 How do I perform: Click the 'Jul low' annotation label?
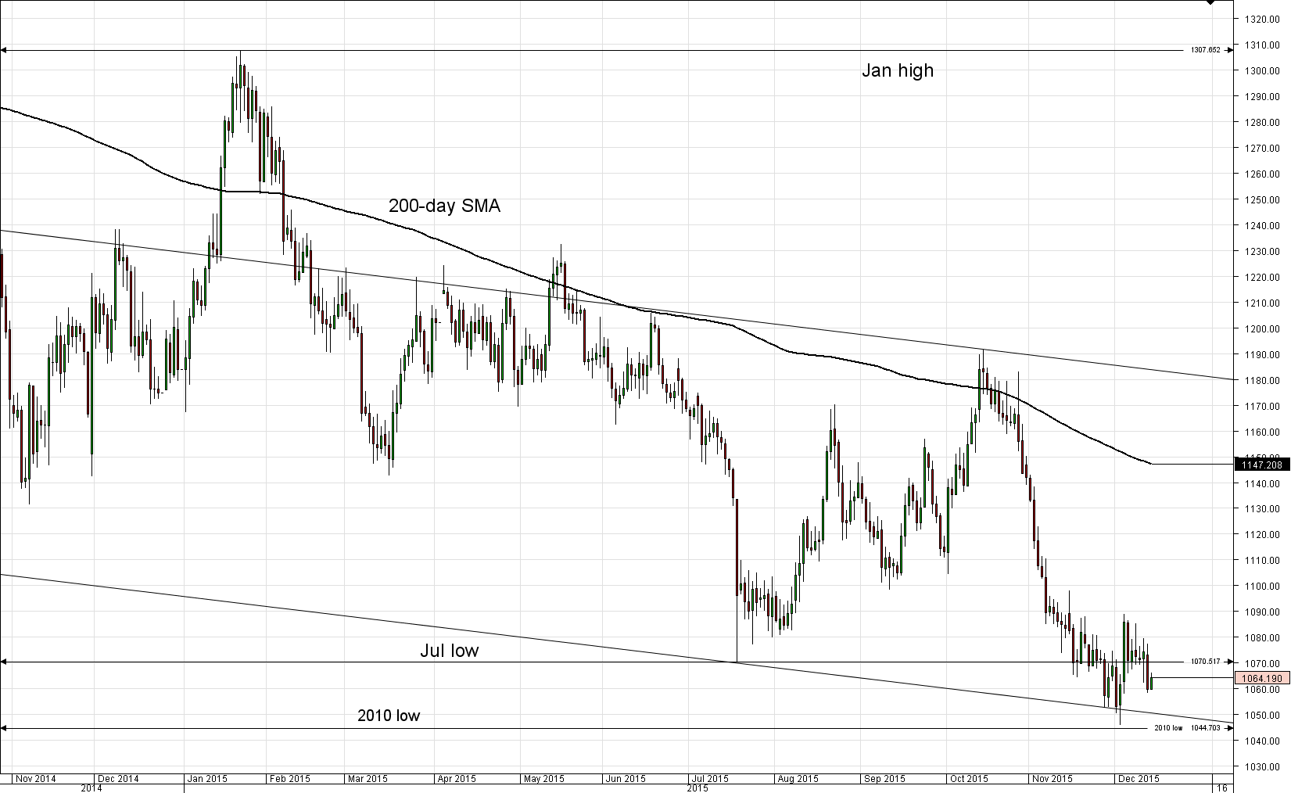pos(450,651)
